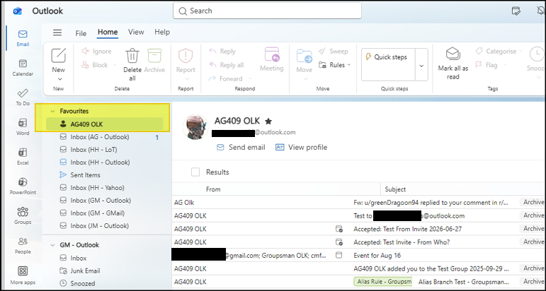Sort by the Subject column header
546x291 pixels.
395,189
